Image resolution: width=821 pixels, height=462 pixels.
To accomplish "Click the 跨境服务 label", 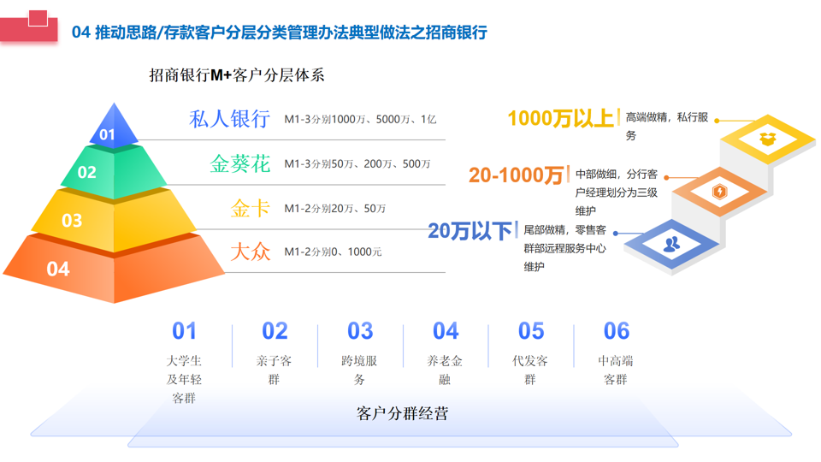I will (x=359, y=370).
